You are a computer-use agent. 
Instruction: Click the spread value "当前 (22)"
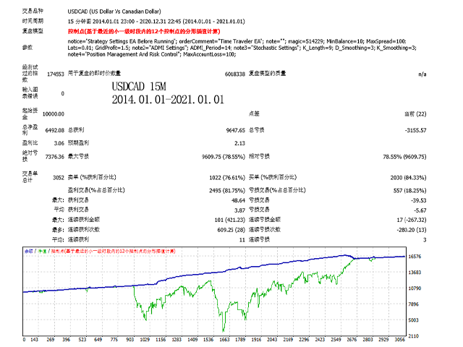tap(415, 114)
